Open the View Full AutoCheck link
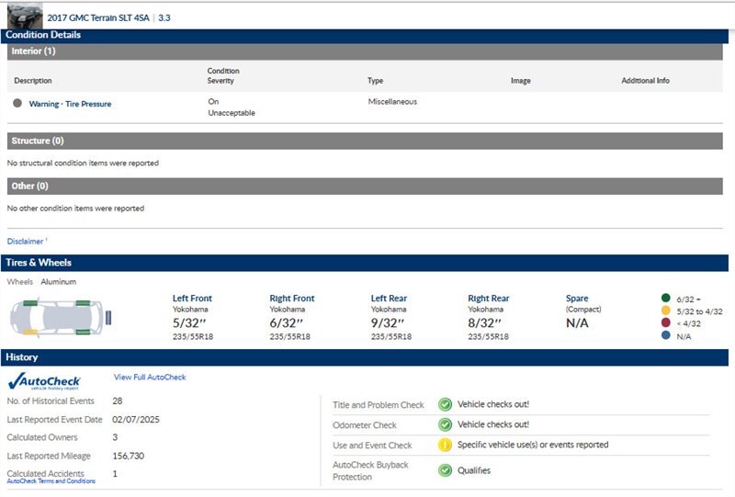The width and height of the screenshot is (735, 497). pyautogui.click(x=150, y=378)
